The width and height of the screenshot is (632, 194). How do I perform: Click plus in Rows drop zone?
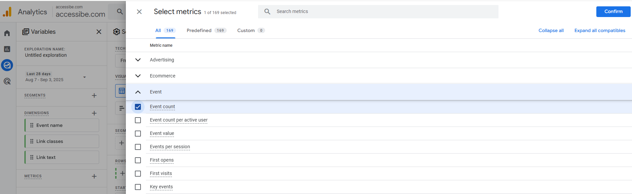pos(123,173)
